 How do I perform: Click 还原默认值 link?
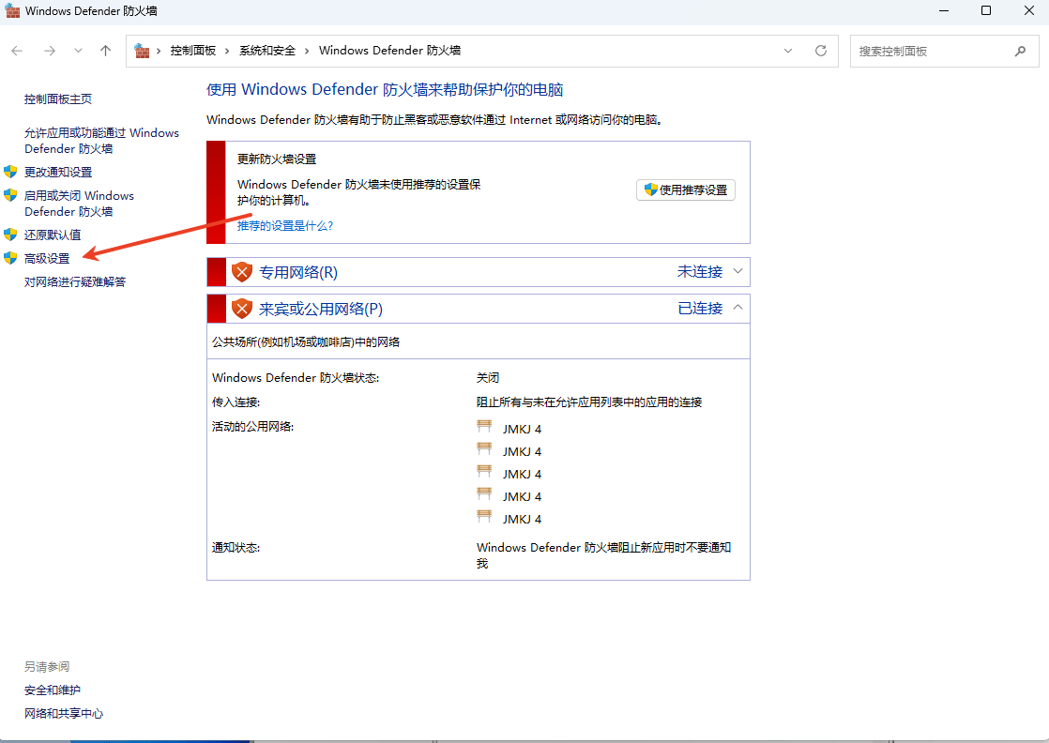point(53,235)
